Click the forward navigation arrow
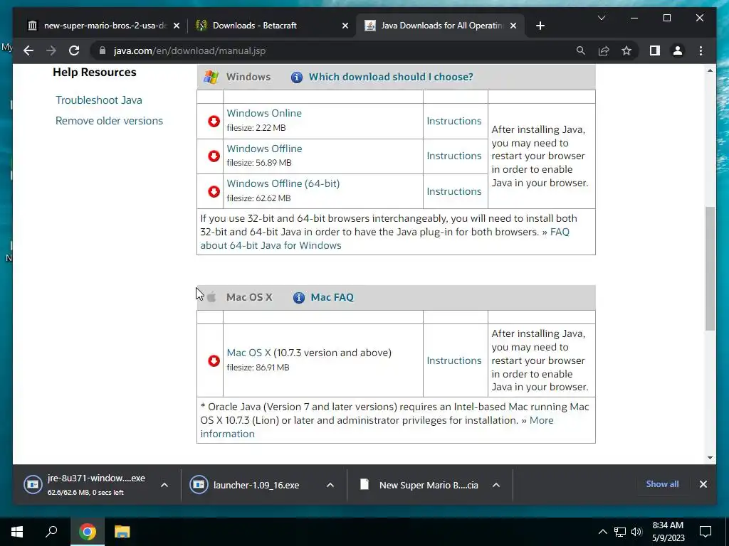 pos(51,50)
